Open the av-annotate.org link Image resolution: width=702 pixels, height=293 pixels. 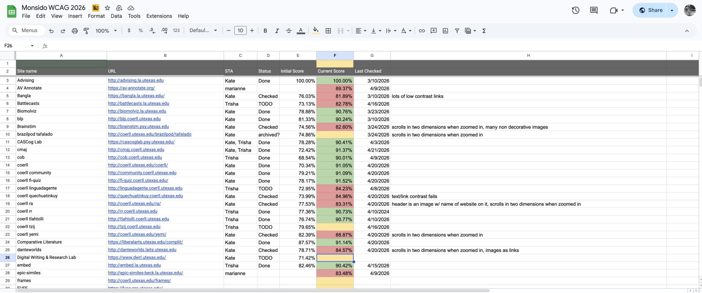(131, 88)
